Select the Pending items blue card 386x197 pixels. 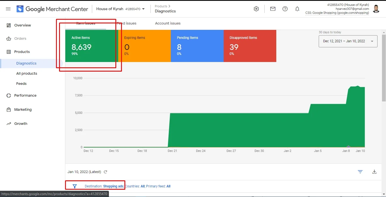click(197, 46)
